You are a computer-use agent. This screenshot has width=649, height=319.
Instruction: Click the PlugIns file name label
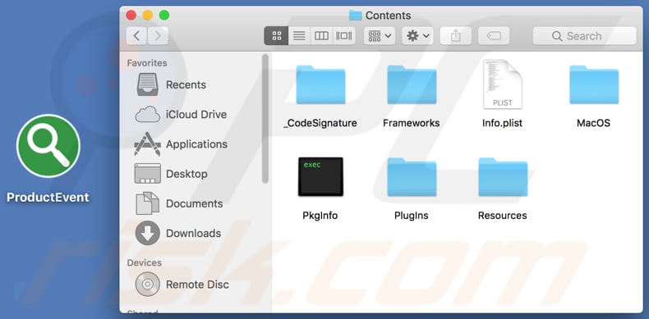(412, 216)
